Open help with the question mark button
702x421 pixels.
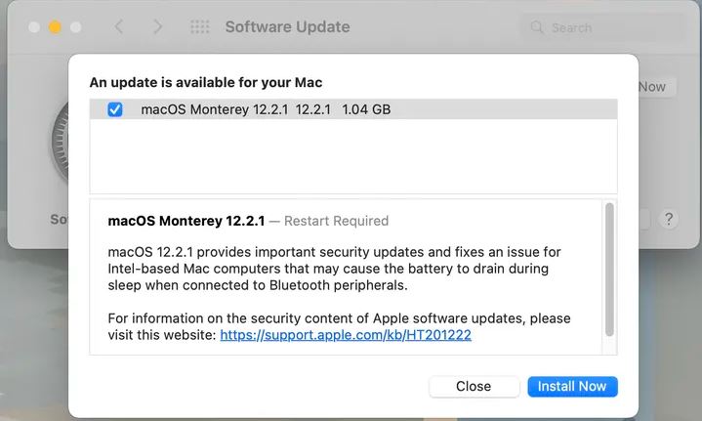tap(669, 219)
